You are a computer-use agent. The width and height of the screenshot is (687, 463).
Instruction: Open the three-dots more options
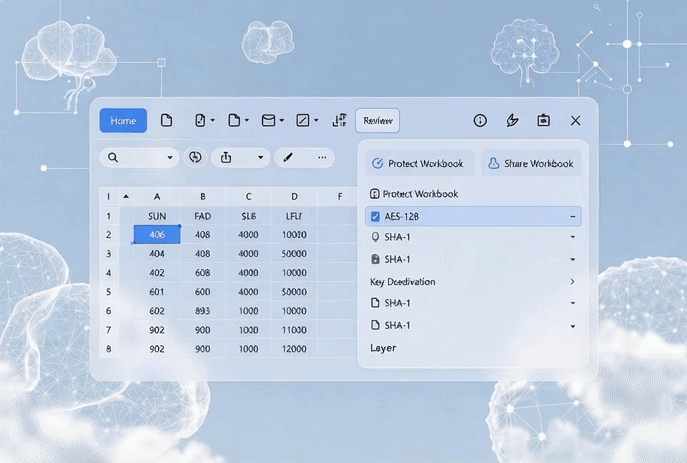[x=322, y=158]
